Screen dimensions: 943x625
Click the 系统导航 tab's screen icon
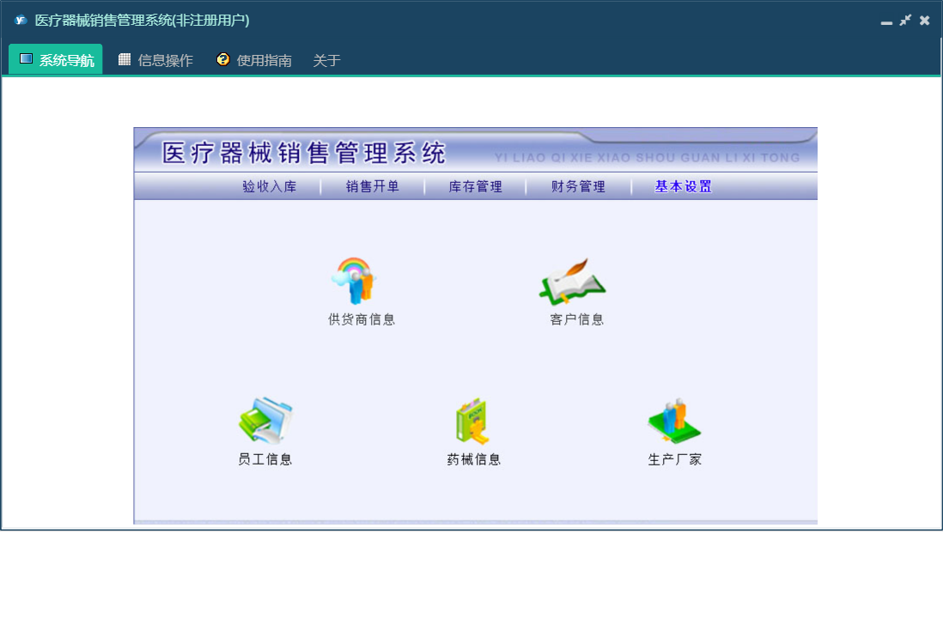point(26,59)
